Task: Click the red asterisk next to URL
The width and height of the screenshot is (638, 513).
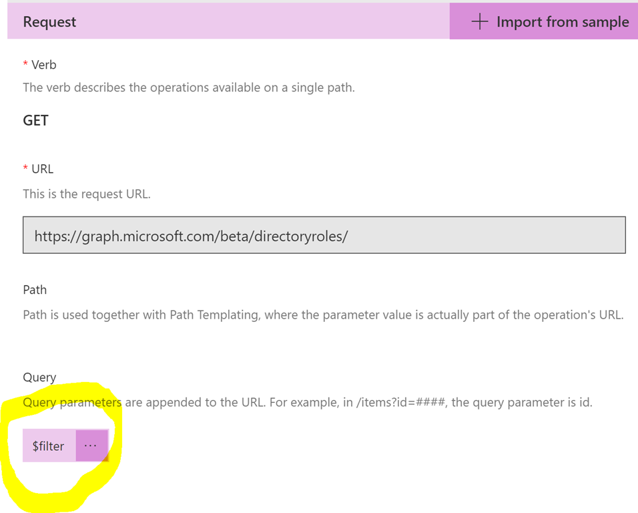Action: tap(25, 168)
